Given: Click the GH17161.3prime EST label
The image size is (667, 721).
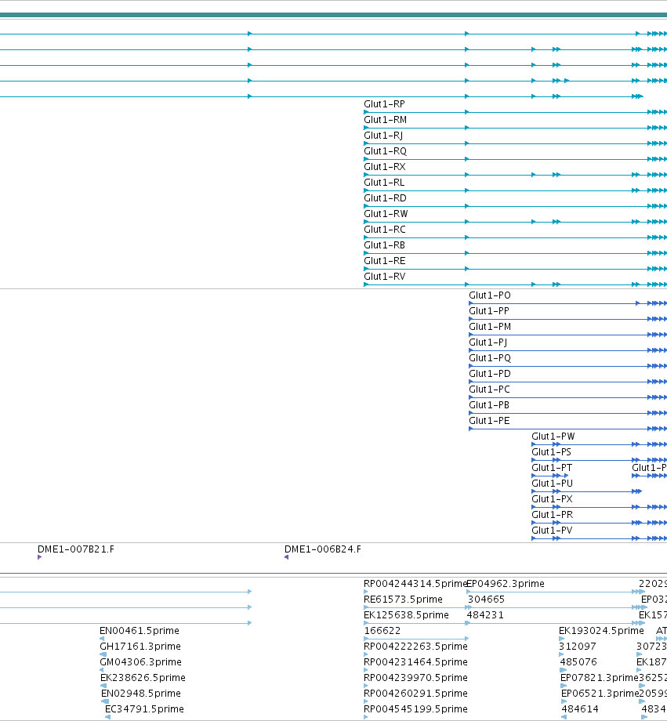Looking at the screenshot, I should tap(140, 646).
